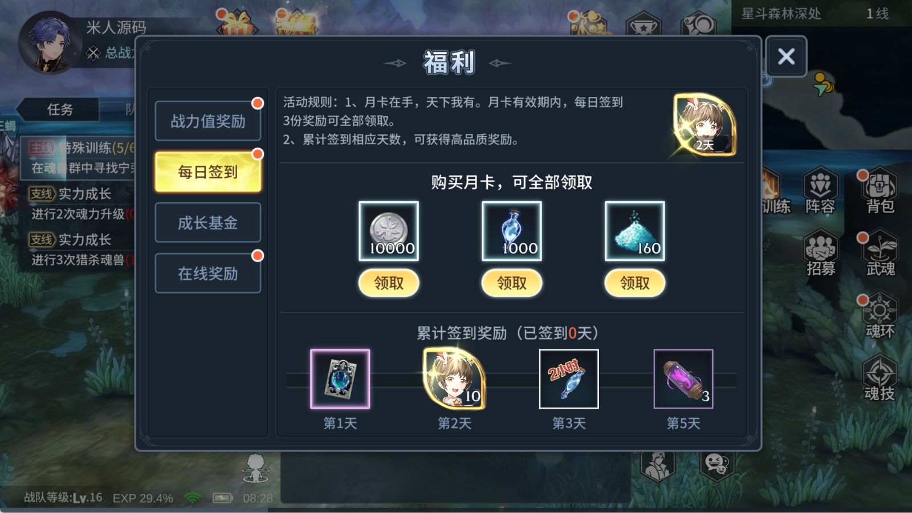Select the 成长基金 tab

(x=208, y=222)
